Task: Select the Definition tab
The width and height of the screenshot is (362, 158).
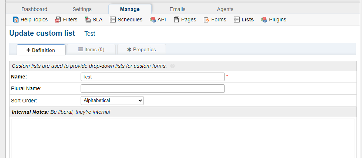Action: click(x=41, y=50)
